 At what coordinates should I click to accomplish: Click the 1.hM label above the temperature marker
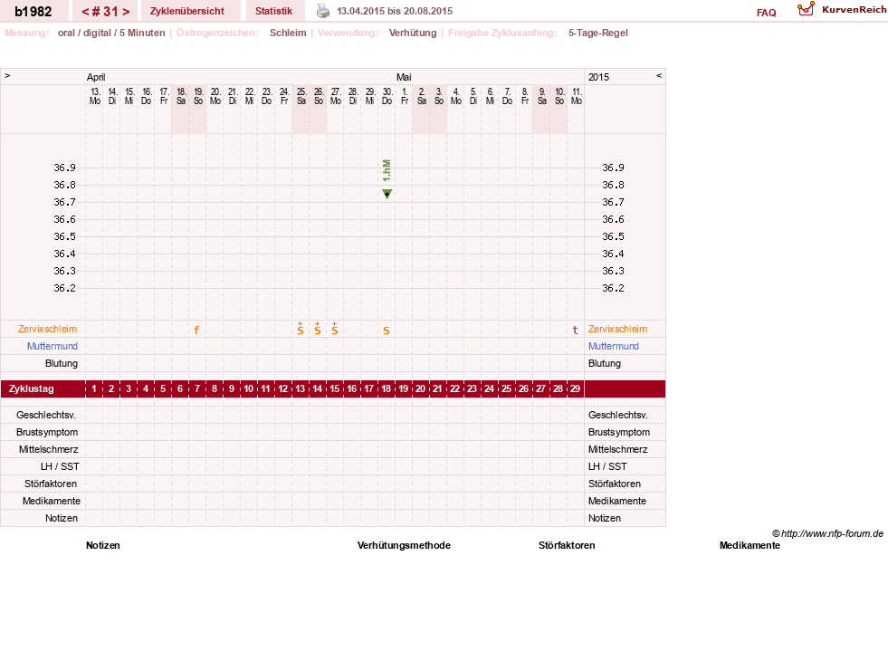(387, 170)
